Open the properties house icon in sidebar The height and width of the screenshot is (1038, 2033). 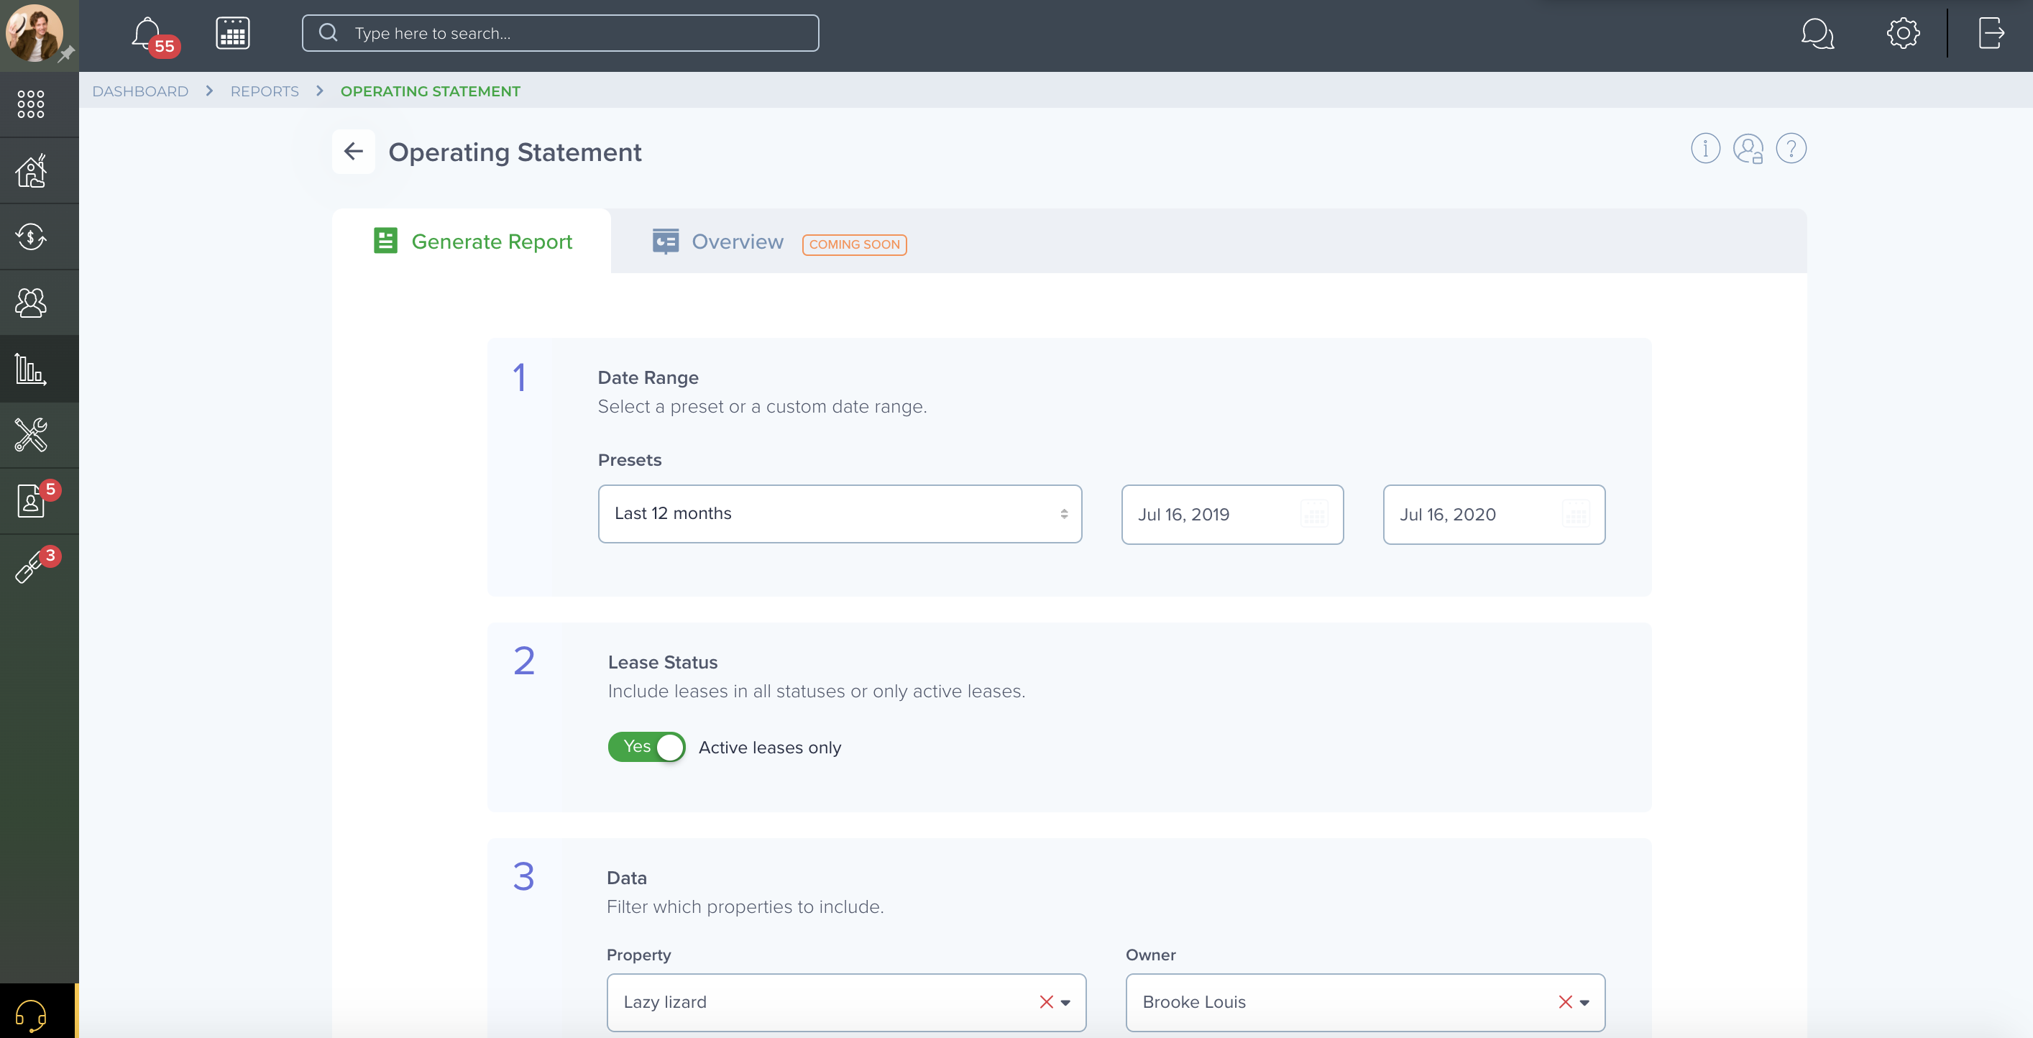point(31,170)
